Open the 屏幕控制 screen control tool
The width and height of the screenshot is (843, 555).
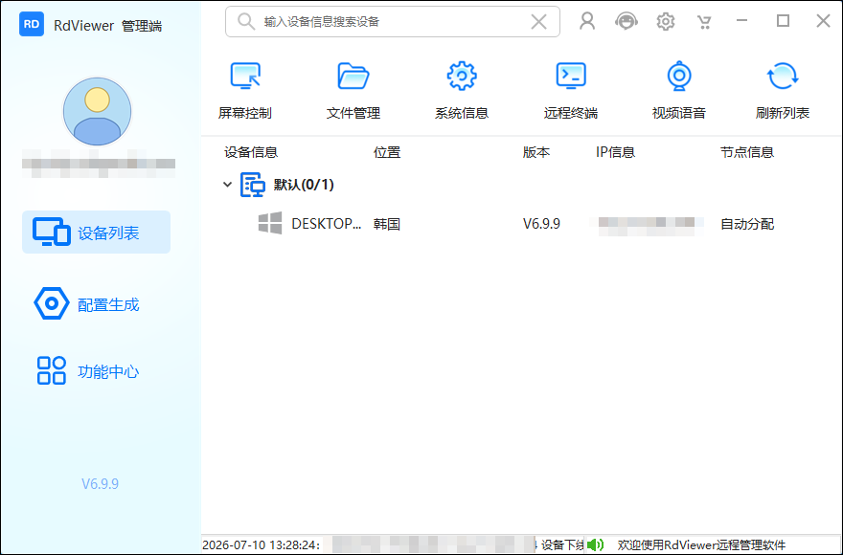(x=245, y=90)
